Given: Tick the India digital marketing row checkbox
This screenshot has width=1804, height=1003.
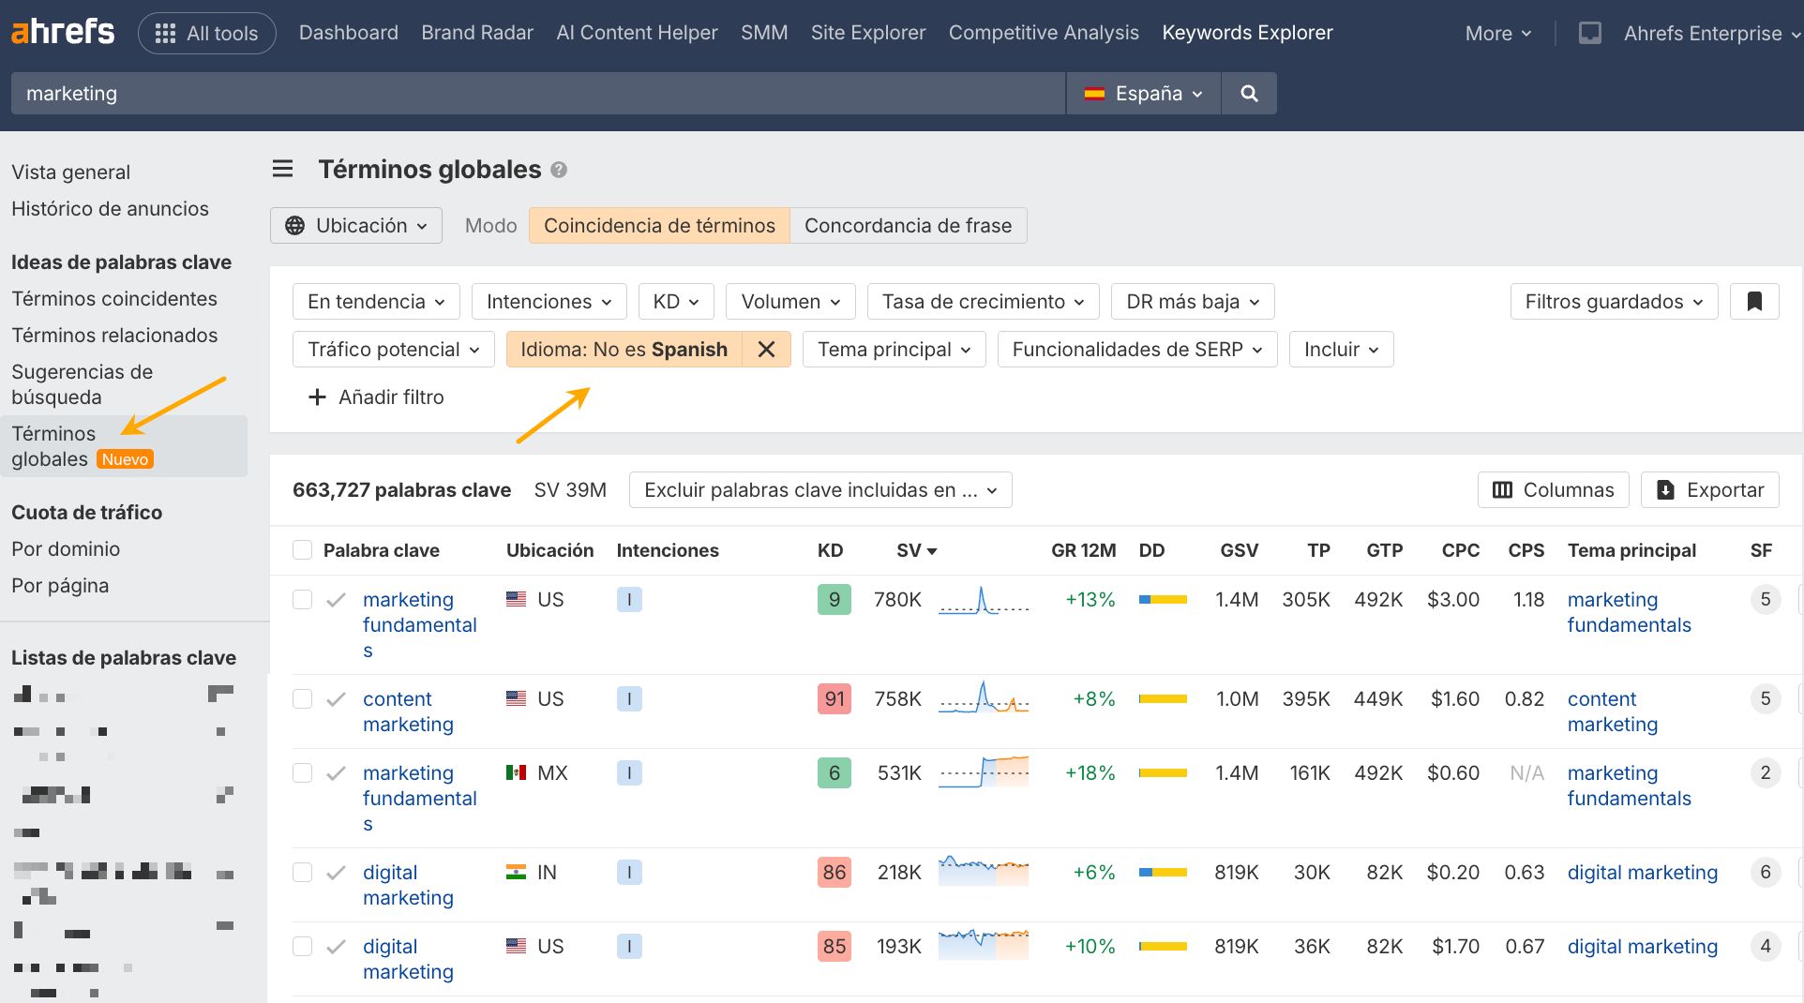Looking at the screenshot, I should [x=302, y=873].
